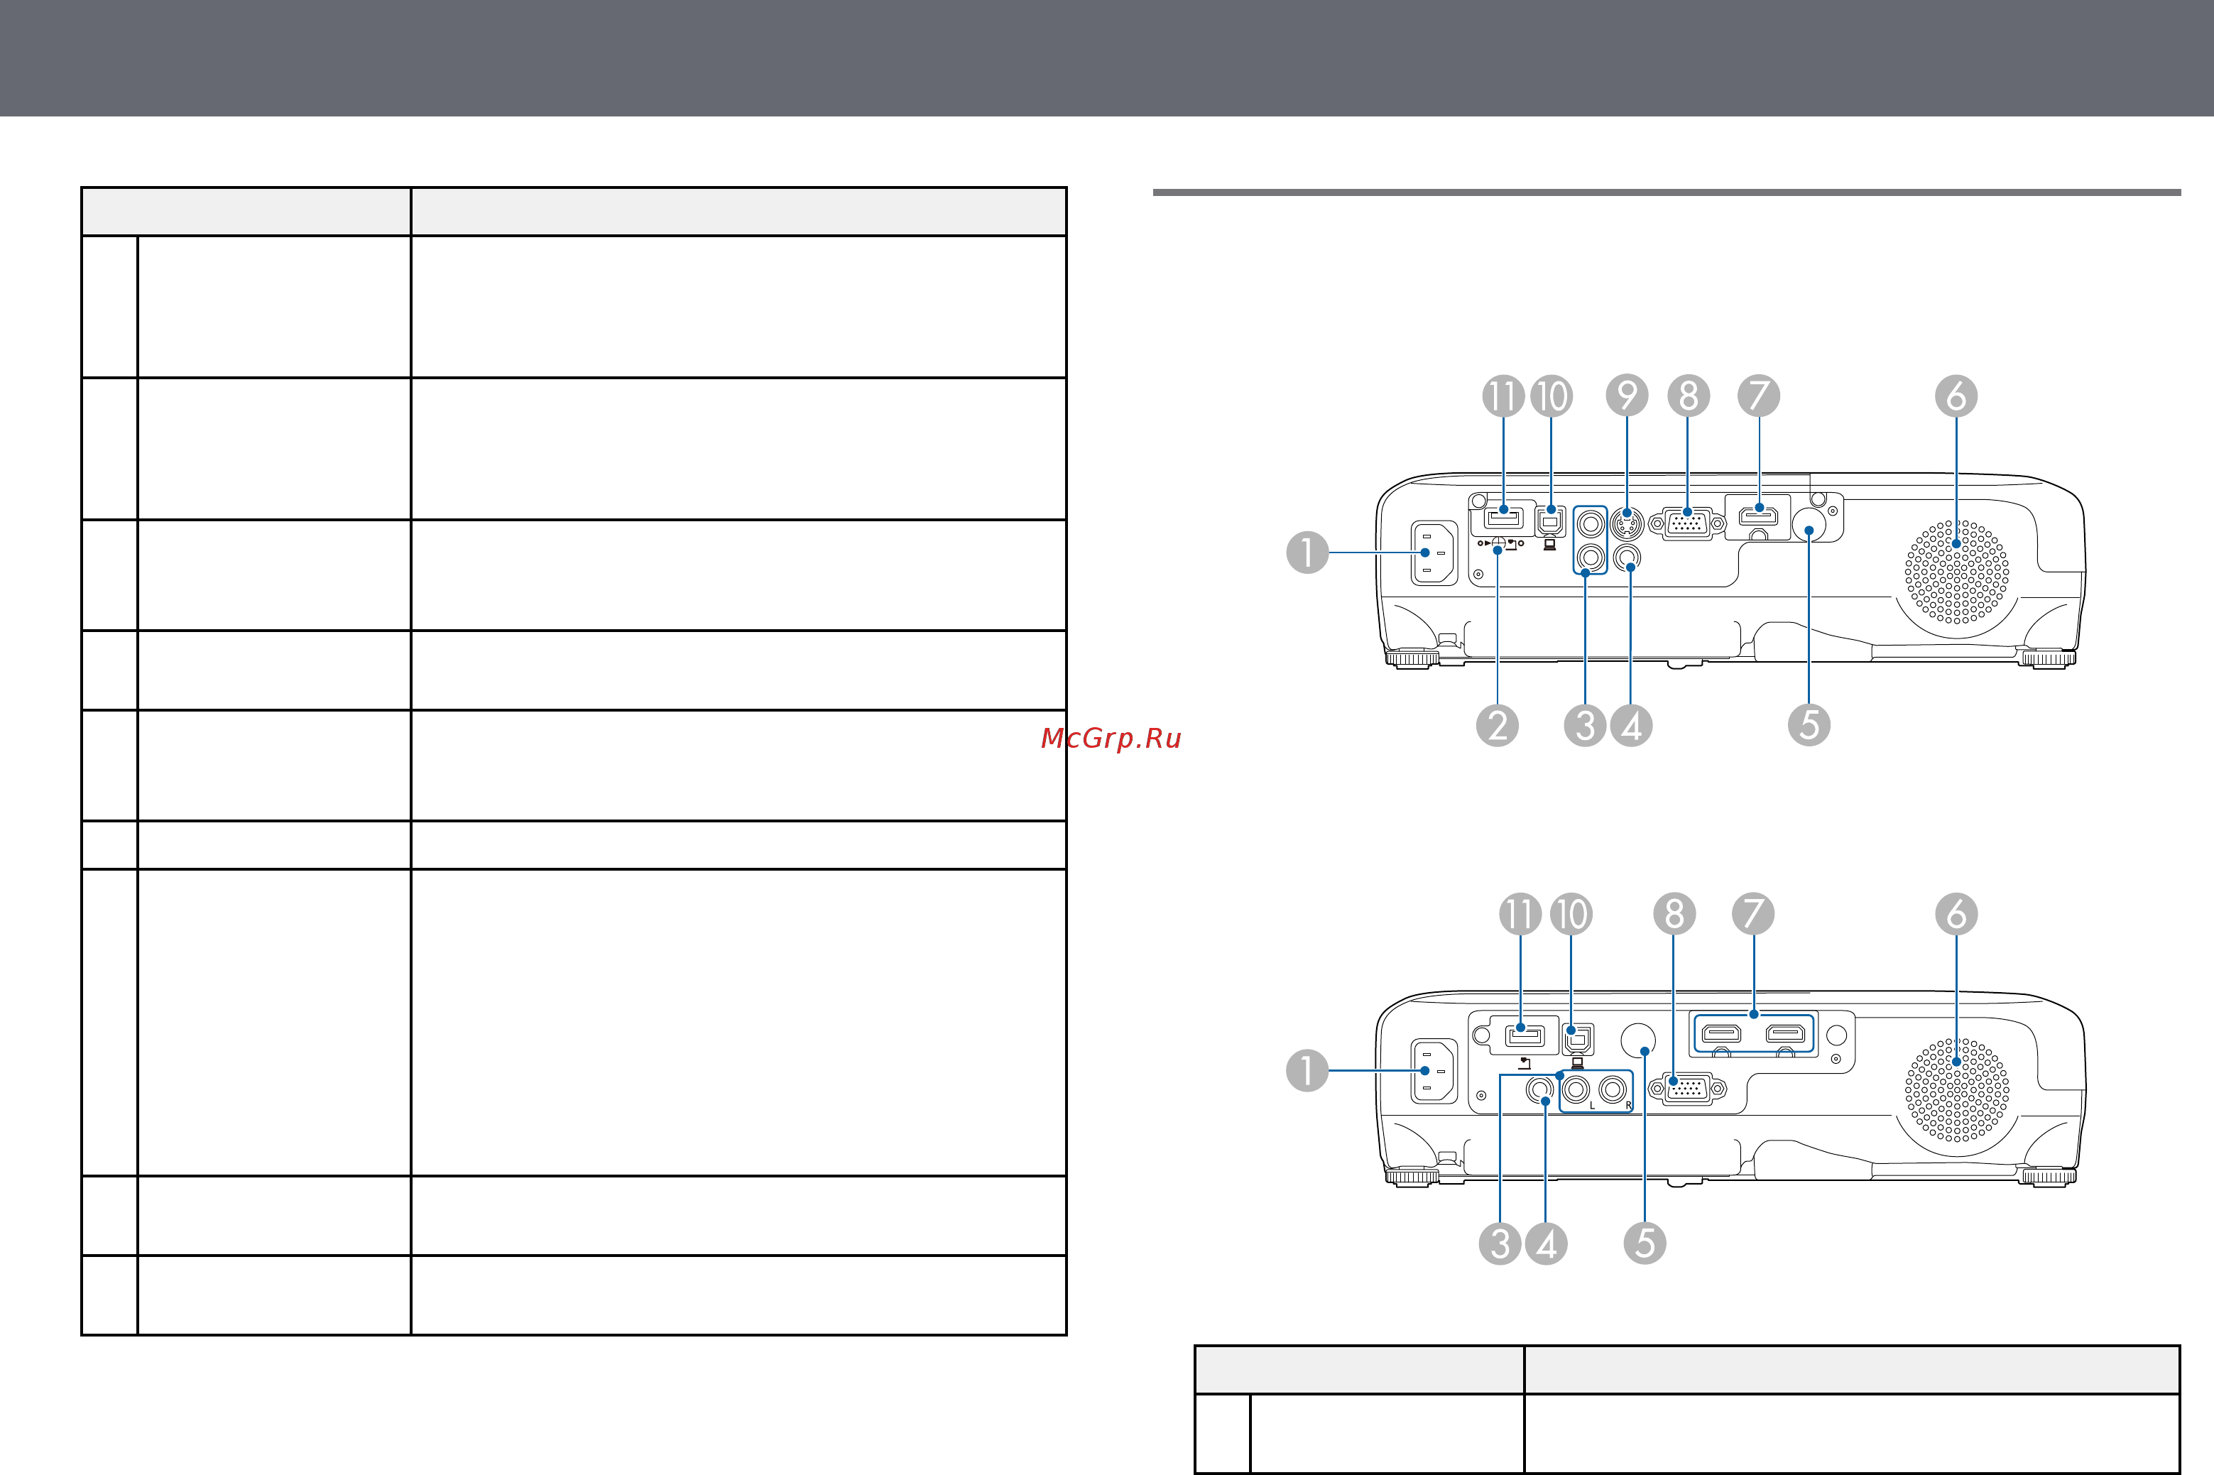The height and width of the screenshot is (1475, 2214).
Task: Click the remote receiver on the S-Video projector diagram
Action: coord(1811,525)
